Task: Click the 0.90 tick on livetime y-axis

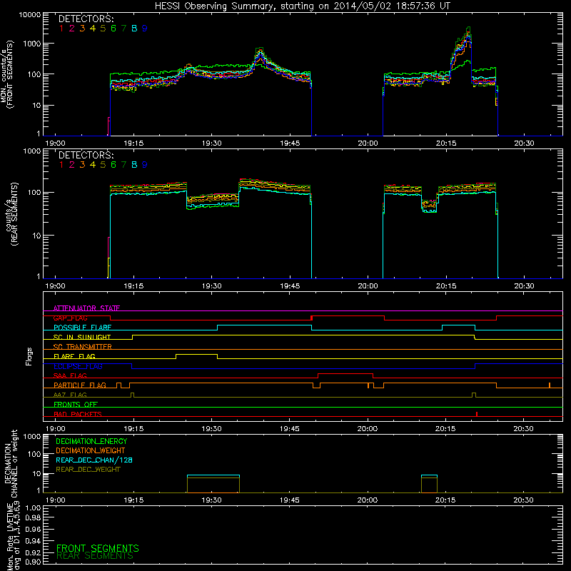Action: [34, 562]
